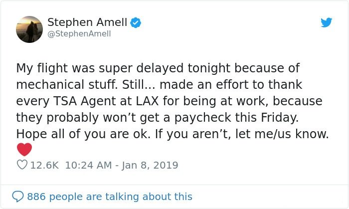The width and height of the screenshot is (349, 209).
Task: Click the Twitter bird logo
Action: pos(326,22)
